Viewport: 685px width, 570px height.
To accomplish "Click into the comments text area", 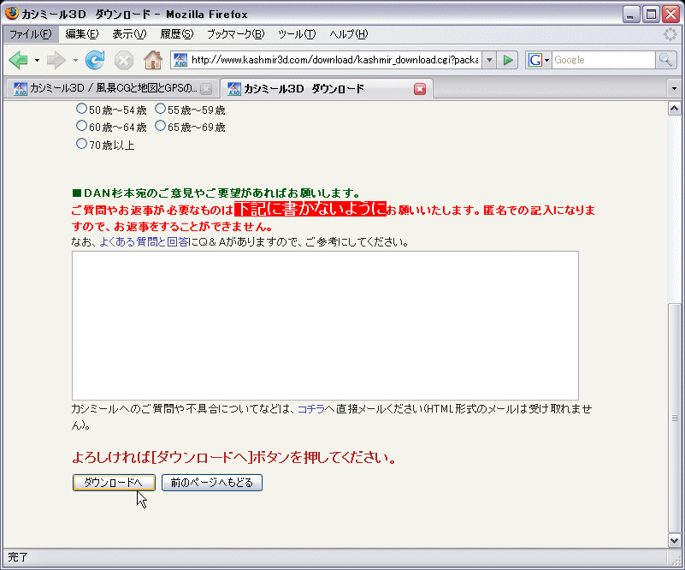I will coord(325,325).
